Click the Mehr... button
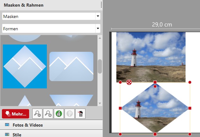200x137 pixels. click(16, 114)
